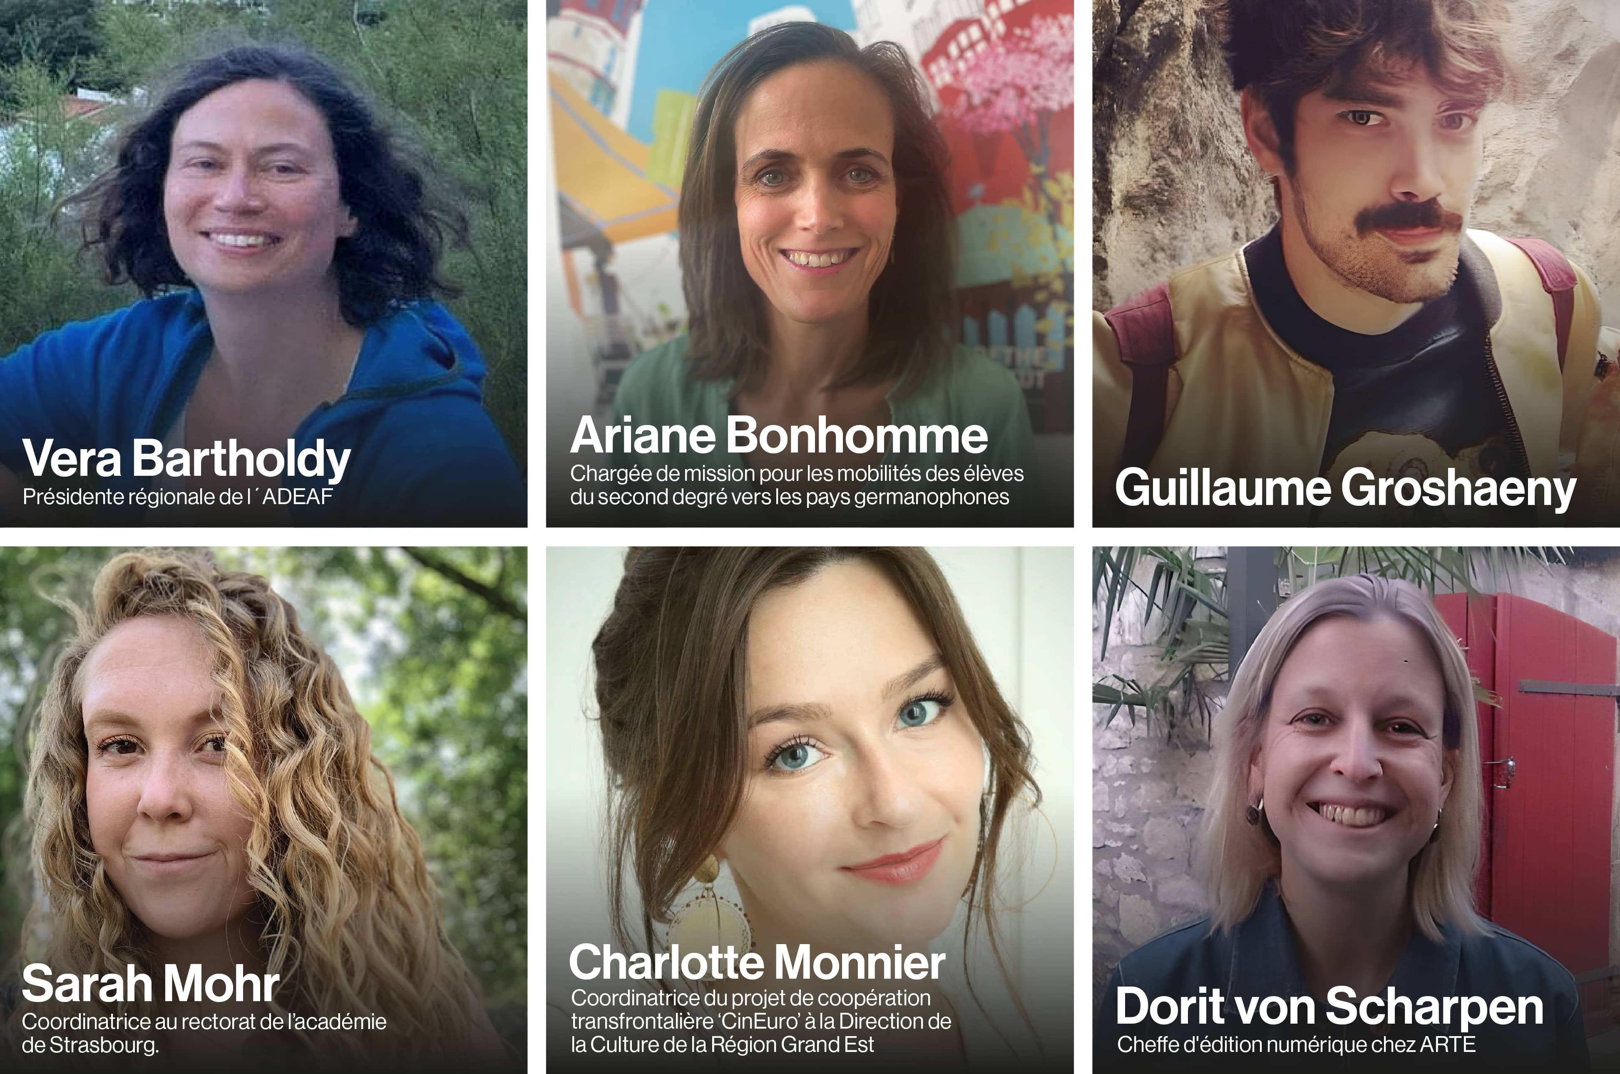1620x1074 pixels.
Task: Click Ariane's Chargée de mission description
Action: (x=797, y=485)
